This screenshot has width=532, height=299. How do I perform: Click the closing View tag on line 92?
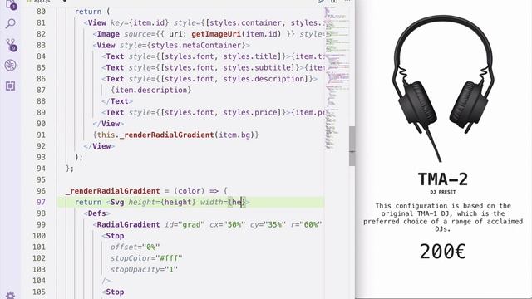(99, 146)
